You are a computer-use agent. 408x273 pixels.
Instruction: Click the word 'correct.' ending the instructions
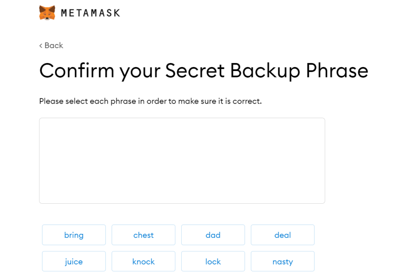[x=247, y=101]
